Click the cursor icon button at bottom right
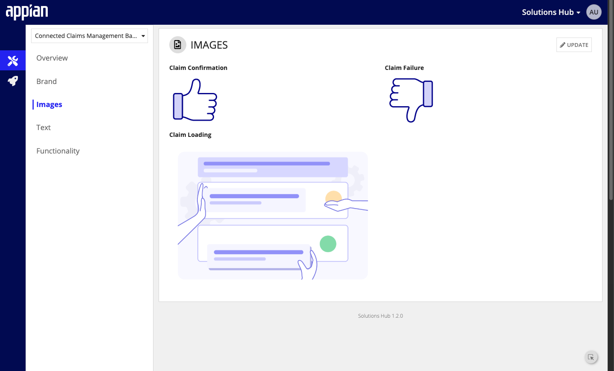Viewport: 614px width, 371px height. tap(591, 357)
